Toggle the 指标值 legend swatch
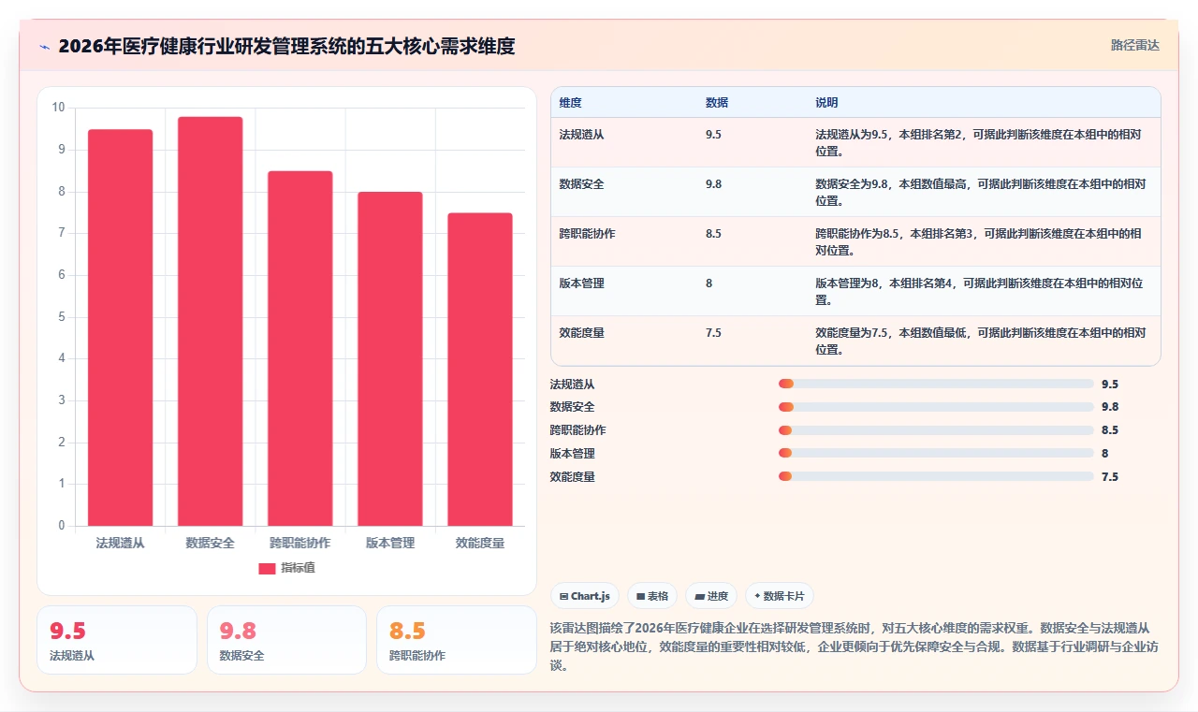The image size is (1198, 712). coord(267,568)
